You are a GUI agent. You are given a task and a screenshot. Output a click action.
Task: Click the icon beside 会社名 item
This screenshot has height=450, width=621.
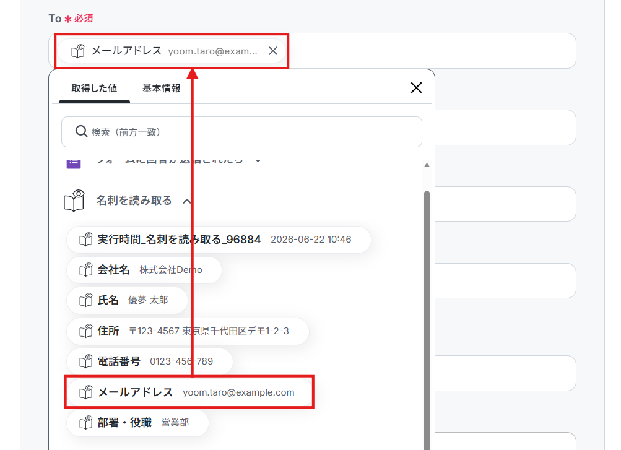[x=86, y=270]
